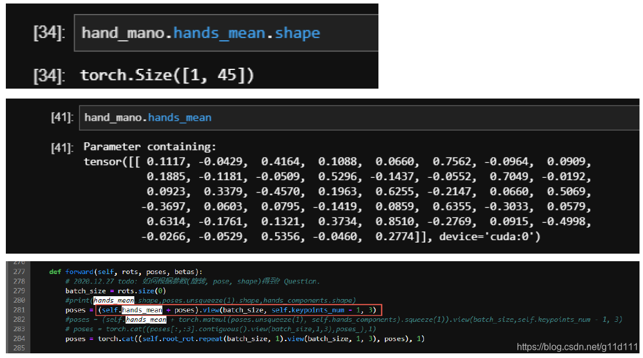643x358 pixels.
Task: Click 'batch_size = rots.size(0)' on line 279
Action: [116, 291]
